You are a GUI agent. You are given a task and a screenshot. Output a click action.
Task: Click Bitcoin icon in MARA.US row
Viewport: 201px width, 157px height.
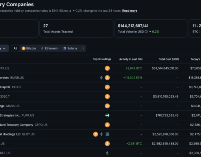(x=107, y=106)
